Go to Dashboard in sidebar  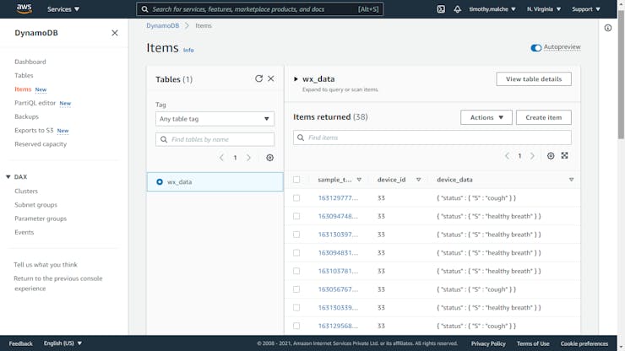coord(30,62)
